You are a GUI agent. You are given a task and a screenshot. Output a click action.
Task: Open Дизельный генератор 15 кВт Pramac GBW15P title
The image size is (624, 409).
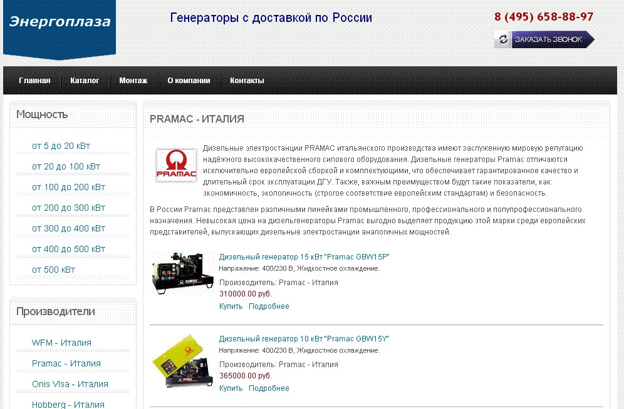(304, 257)
